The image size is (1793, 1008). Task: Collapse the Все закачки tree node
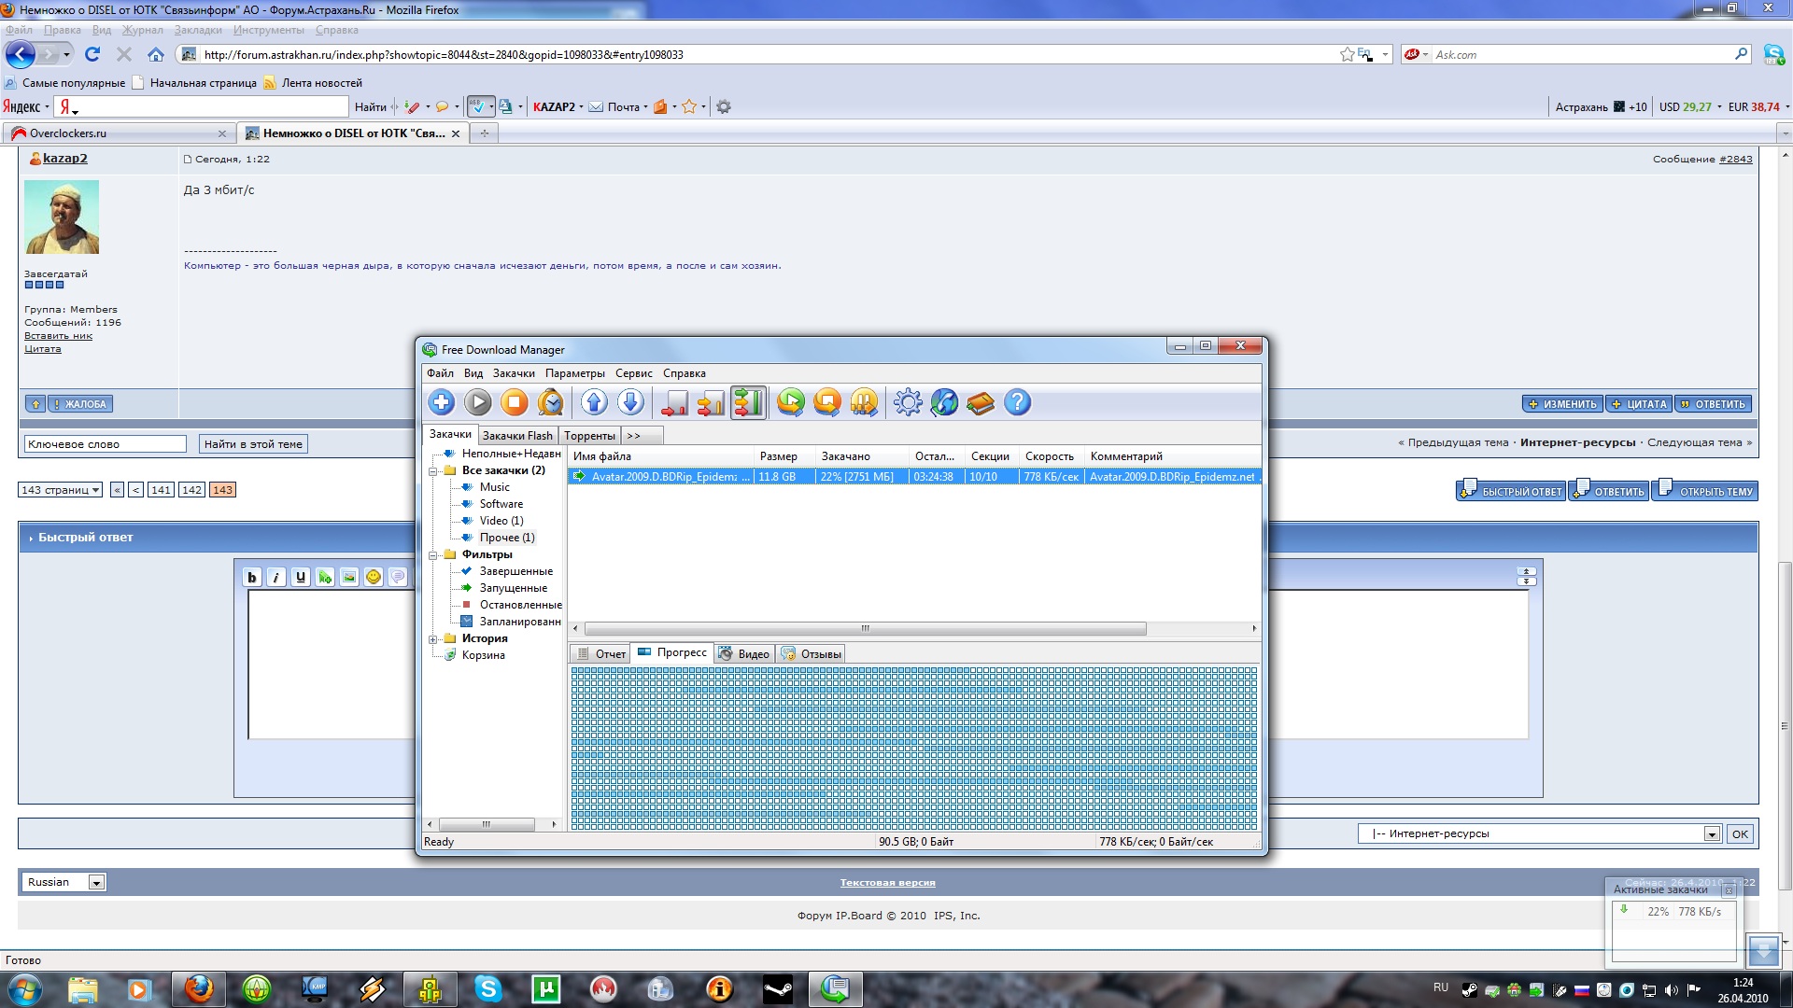coord(433,471)
